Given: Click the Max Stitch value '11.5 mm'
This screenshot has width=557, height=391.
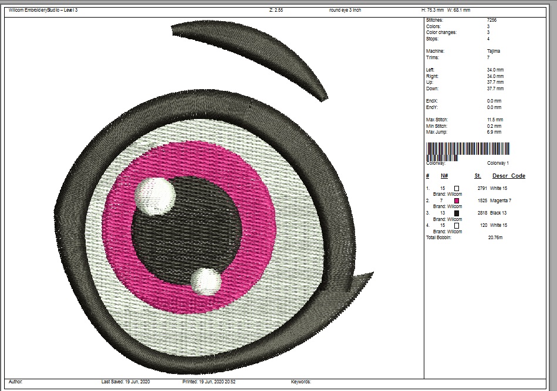Looking at the screenshot, I should (x=495, y=120).
